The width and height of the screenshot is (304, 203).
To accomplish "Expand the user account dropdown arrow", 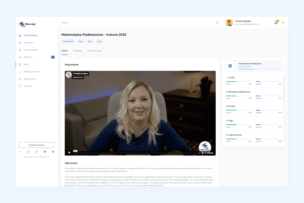I will tap(283, 23).
